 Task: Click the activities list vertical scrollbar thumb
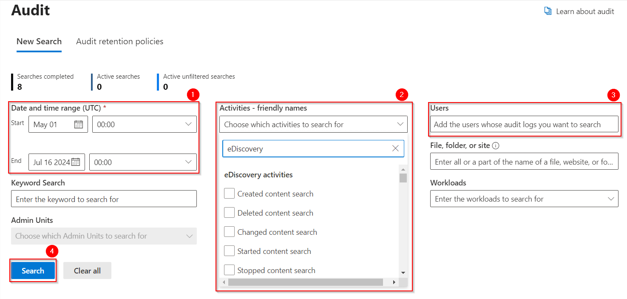[403, 178]
